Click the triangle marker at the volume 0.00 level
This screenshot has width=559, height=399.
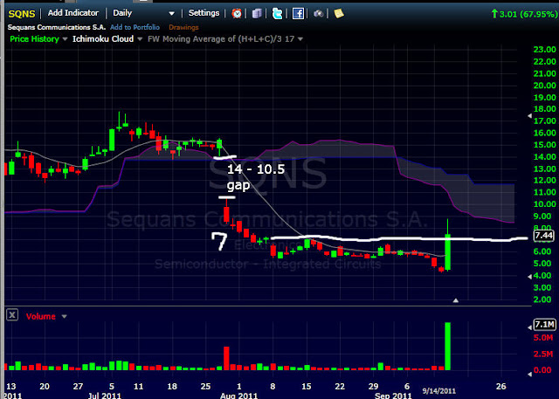click(x=530, y=374)
